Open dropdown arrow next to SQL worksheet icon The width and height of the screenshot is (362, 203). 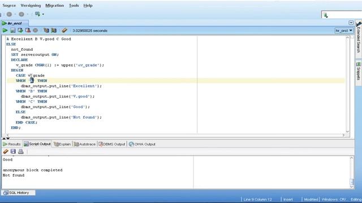(43, 14)
